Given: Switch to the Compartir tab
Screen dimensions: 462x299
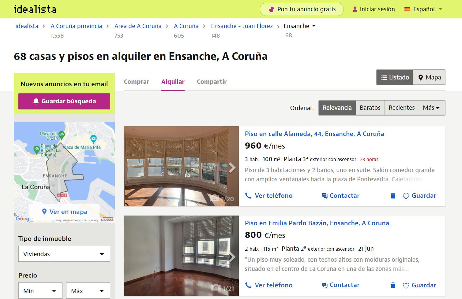Looking at the screenshot, I should pyautogui.click(x=212, y=82).
